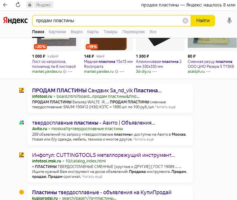The image size is (237, 200).
Task: Click the padlock site security icon
Action: click(30, 5)
